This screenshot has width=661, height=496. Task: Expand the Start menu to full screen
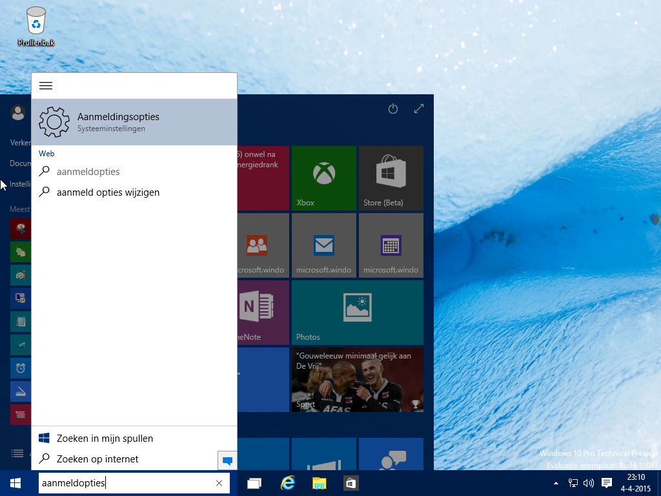(418, 108)
